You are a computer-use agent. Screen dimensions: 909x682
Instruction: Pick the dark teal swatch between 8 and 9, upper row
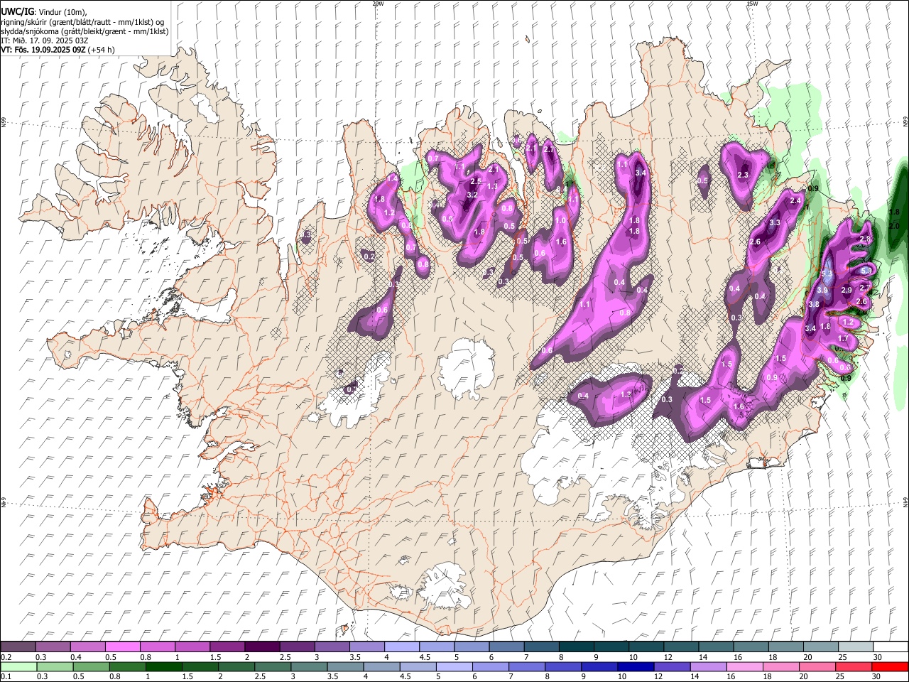point(576,647)
